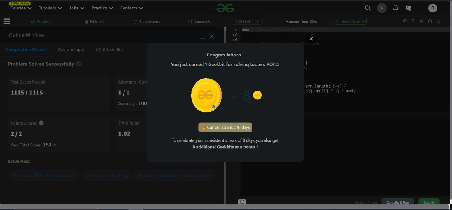The height and width of the screenshot is (210, 452).
Task: Click the Average Time: 20m text
Action: [x=301, y=21]
